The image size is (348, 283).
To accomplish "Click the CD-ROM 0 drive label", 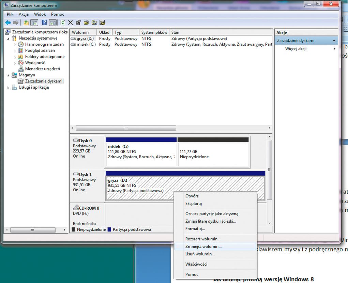I will (x=89, y=208).
